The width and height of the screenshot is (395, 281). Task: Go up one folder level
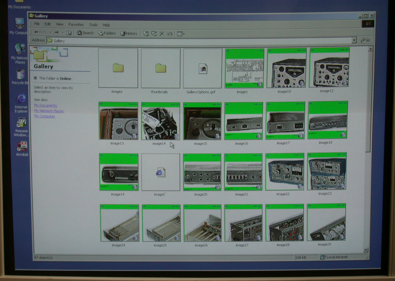pos(69,33)
